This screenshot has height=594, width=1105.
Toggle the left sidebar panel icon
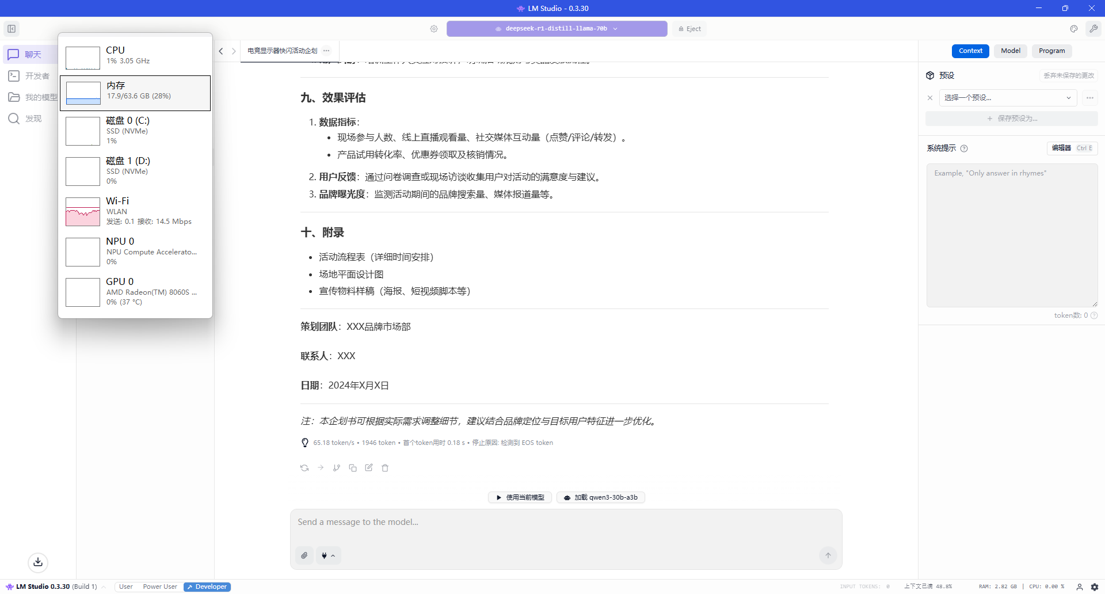pos(12,29)
